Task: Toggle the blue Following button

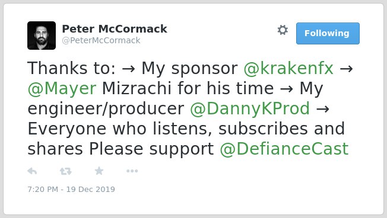Action: (328, 33)
